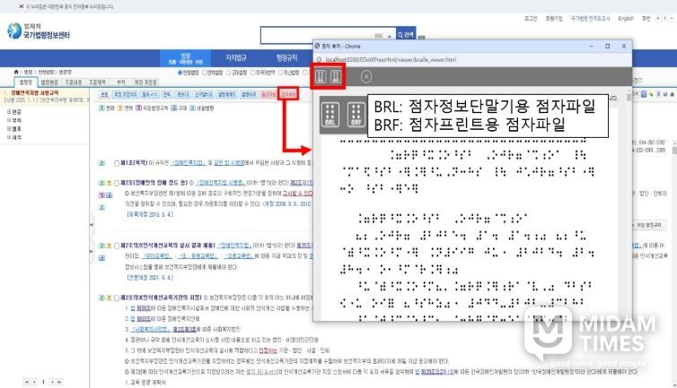
Task: Click the green 판례 icon beside 제2조의2
Action: [101, 246]
